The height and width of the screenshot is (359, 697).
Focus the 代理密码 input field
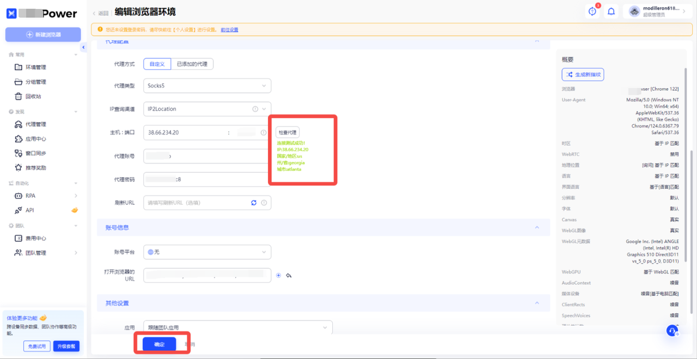pos(207,179)
